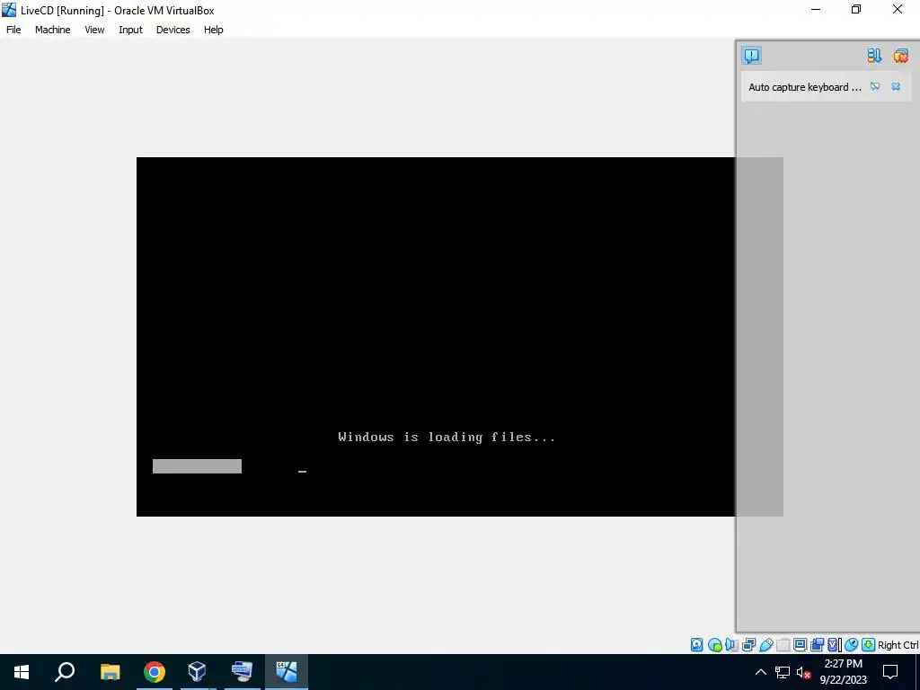Viewport: 920px width, 690px height.
Task: Click the 'Windows is loading files...' text
Action: 447,437
